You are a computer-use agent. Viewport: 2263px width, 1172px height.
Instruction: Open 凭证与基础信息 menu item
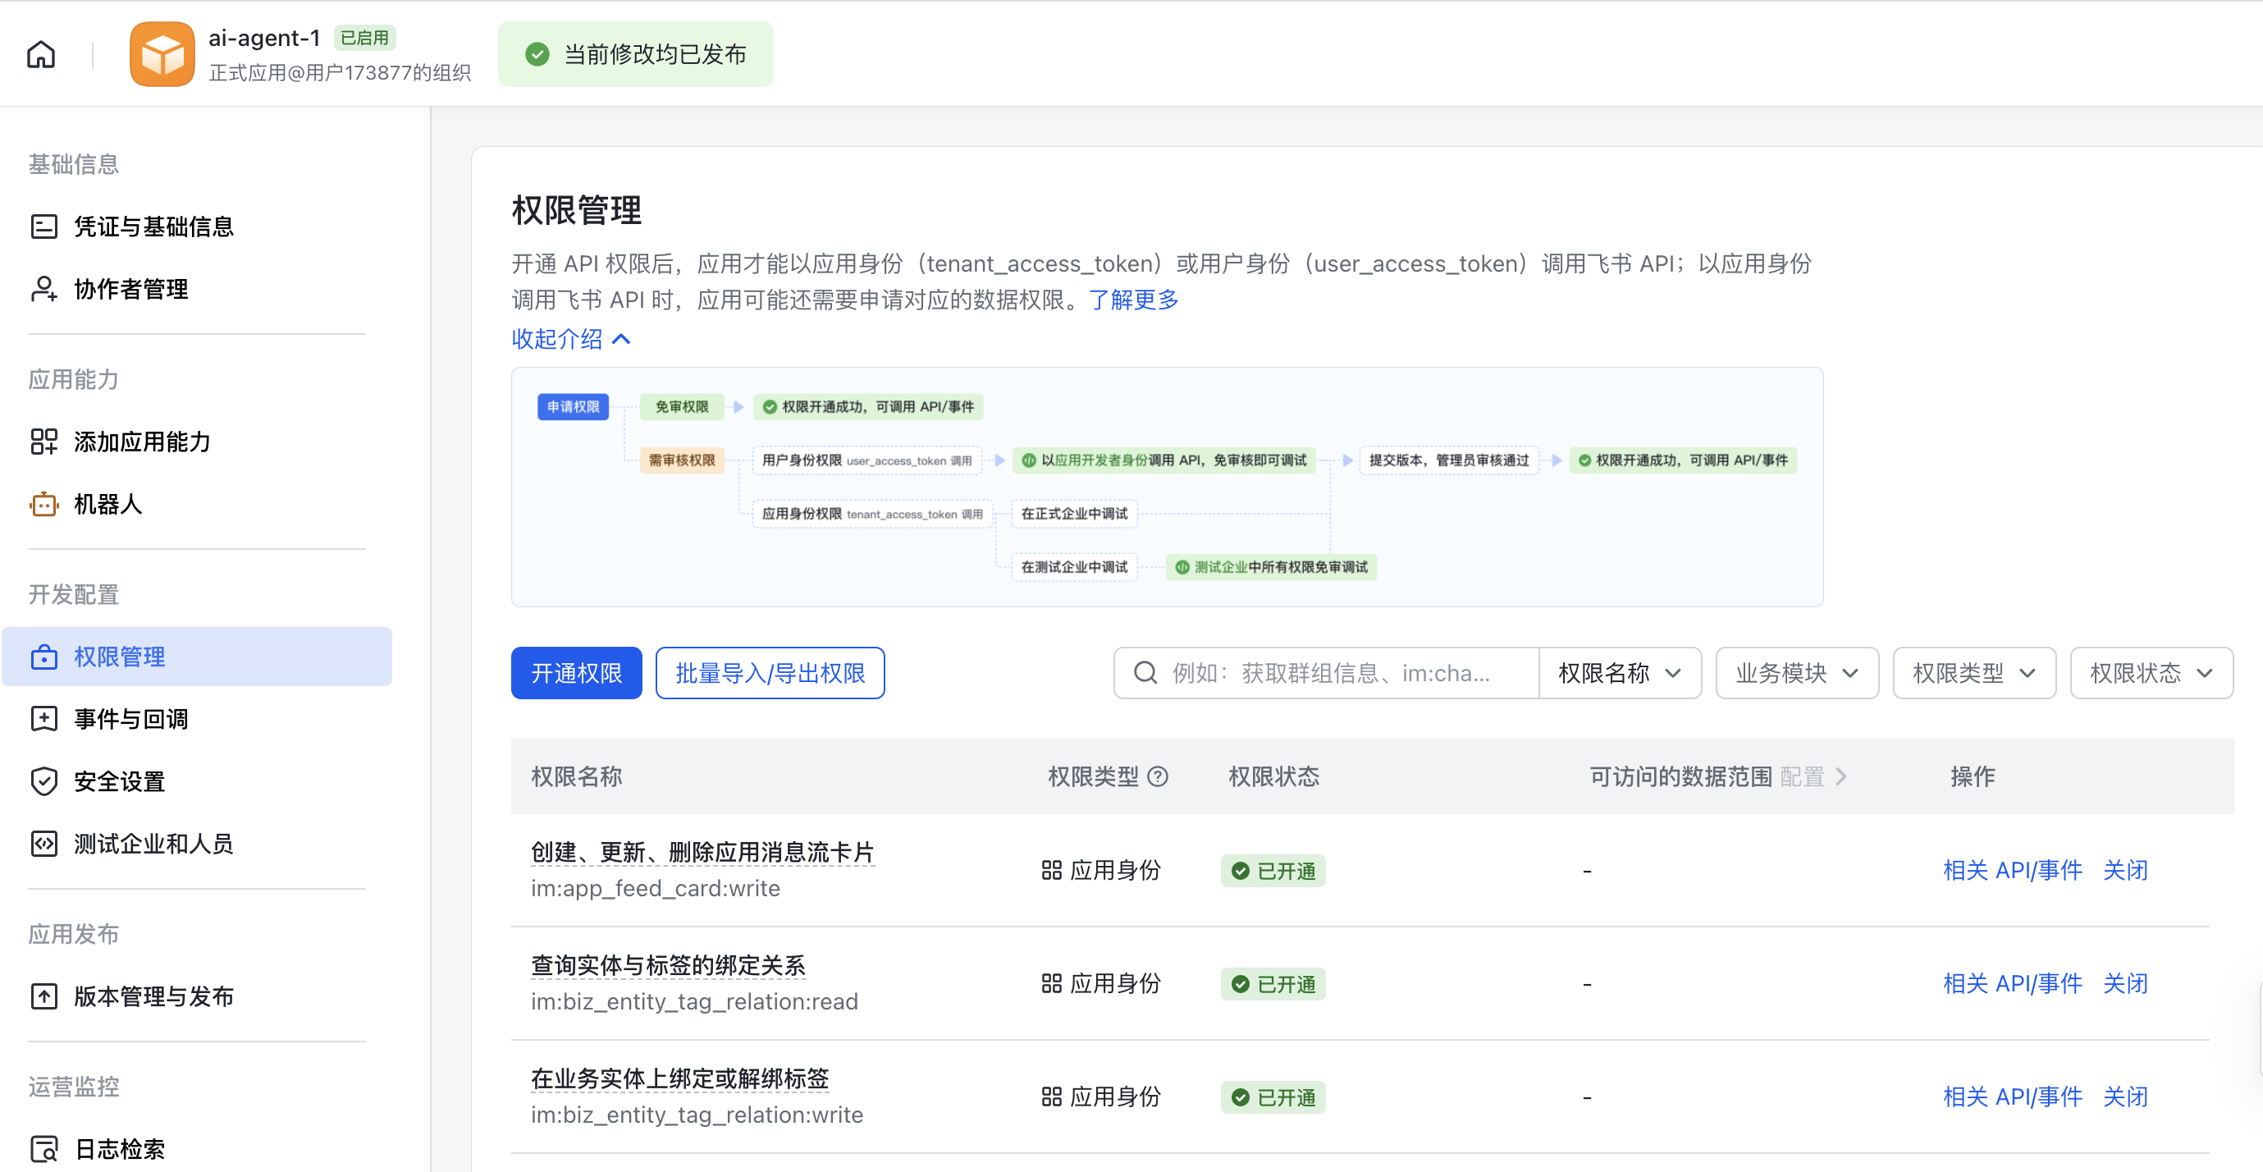(198, 227)
